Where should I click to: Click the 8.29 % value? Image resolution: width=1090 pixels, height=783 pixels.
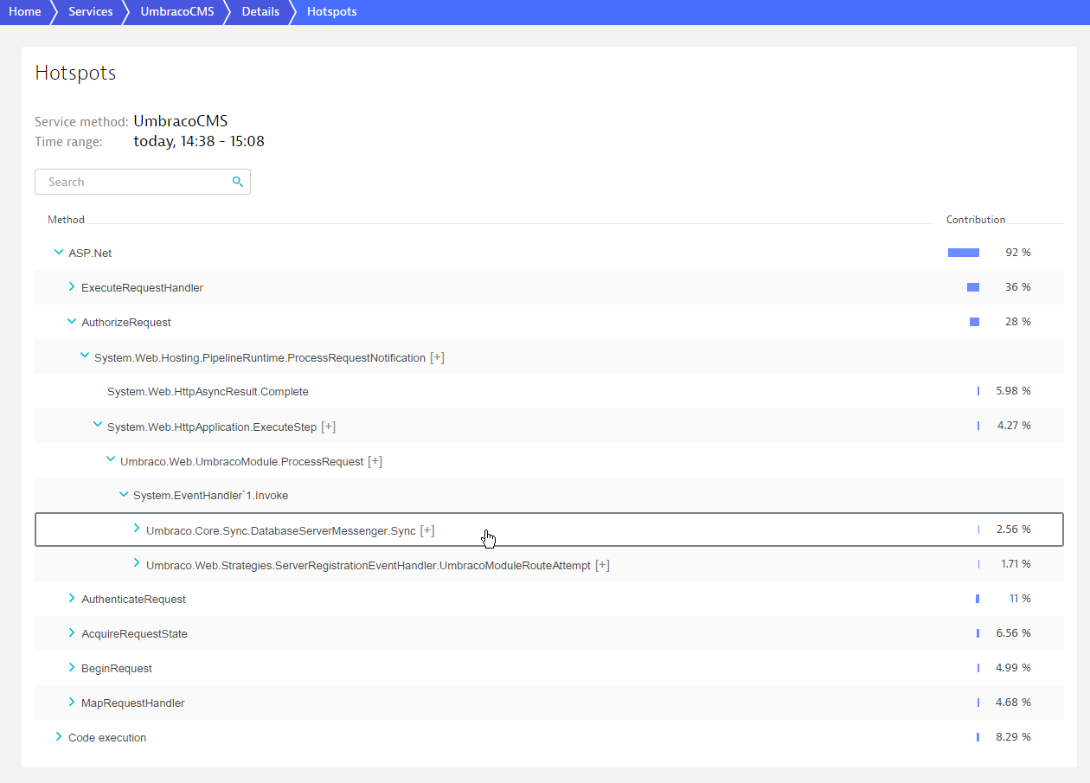coord(1013,737)
